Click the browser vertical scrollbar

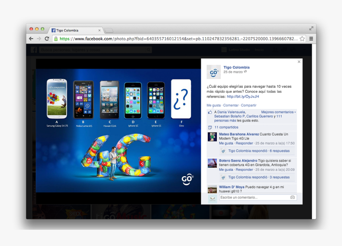(x=314, y=131)
